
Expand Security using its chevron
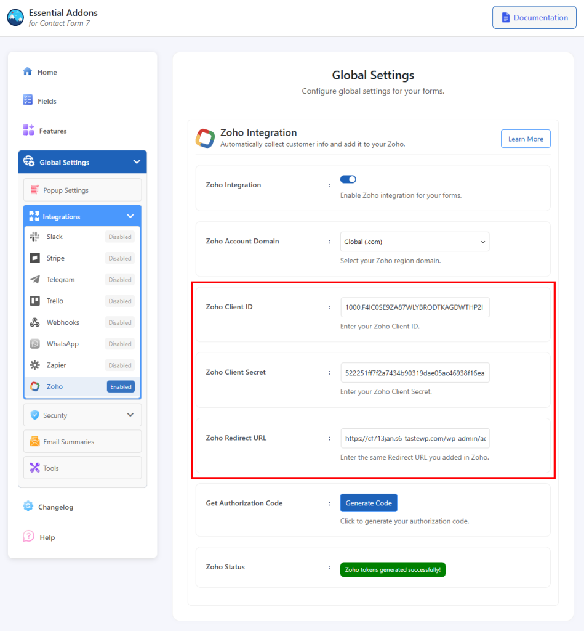pyautogui.click(x=130, y=415)
